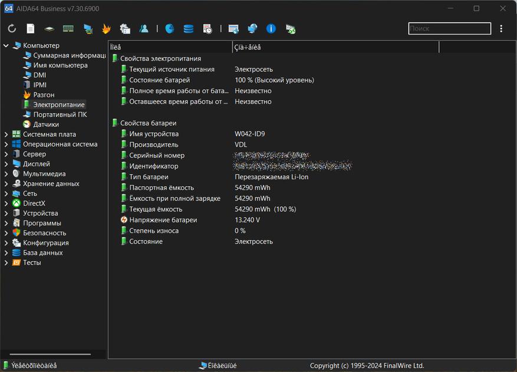Click the globe with monitors toolbar icon
Image resolution: width=517 pixels, height=372 pixels.
tap(252, 29)
